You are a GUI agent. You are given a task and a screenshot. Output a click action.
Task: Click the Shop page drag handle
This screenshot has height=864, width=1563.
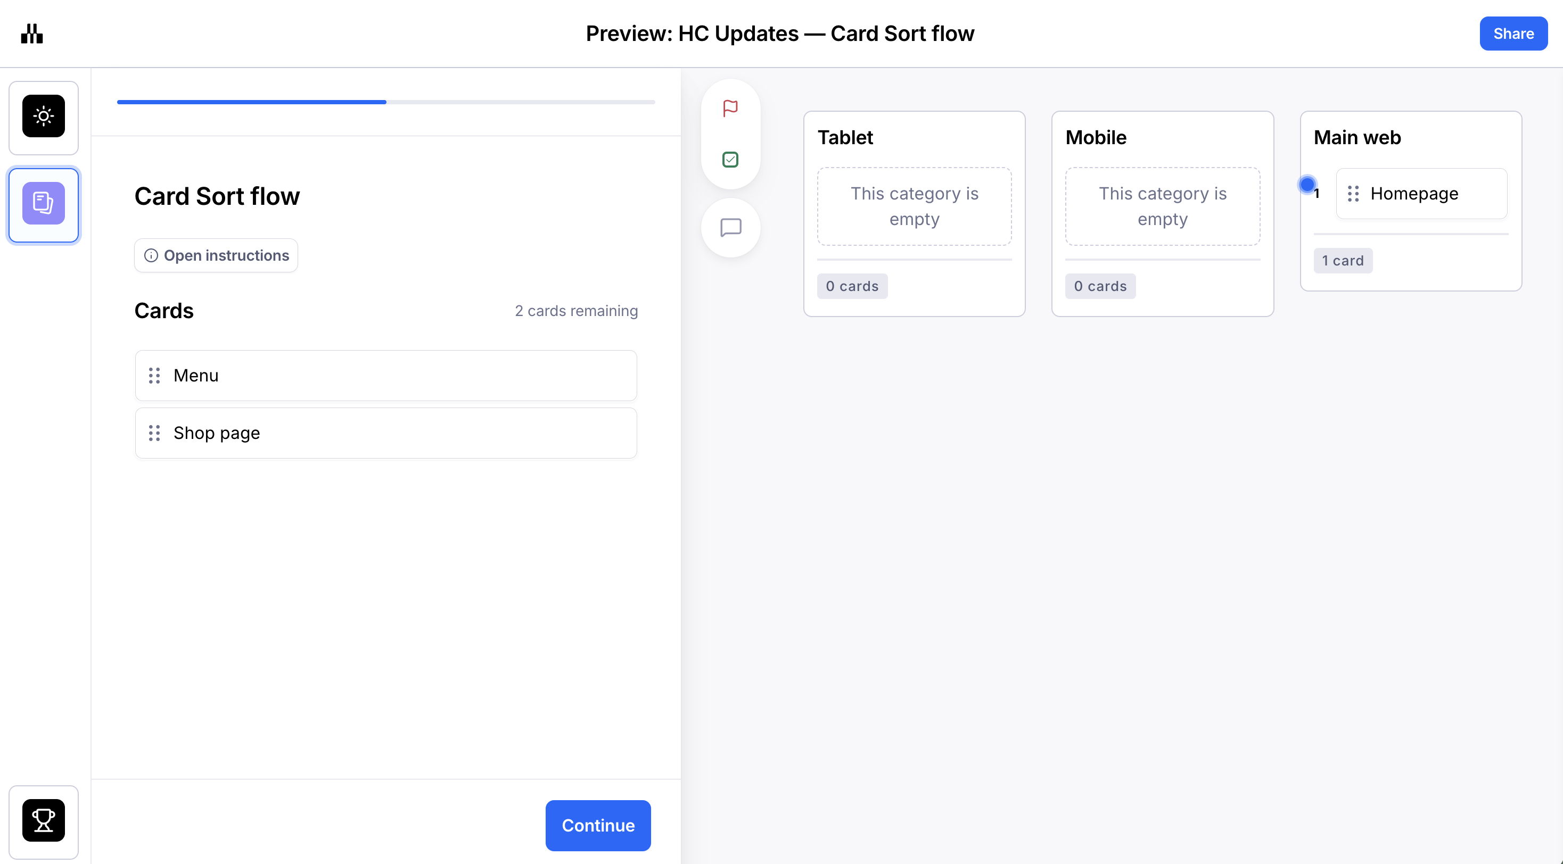pos(155,433)
